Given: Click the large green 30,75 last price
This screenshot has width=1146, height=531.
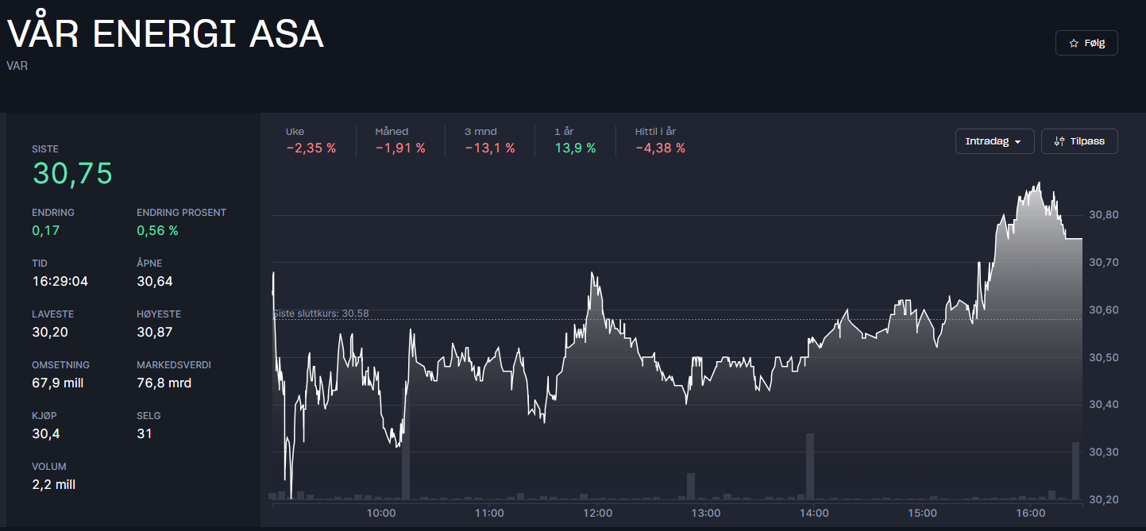Looking at the screenshot, I should (72, 173).
